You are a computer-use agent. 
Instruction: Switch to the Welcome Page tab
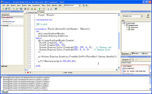point(31,12)
